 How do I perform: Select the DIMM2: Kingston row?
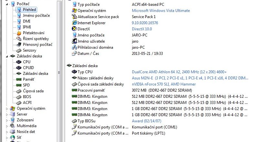coord(160,103)
